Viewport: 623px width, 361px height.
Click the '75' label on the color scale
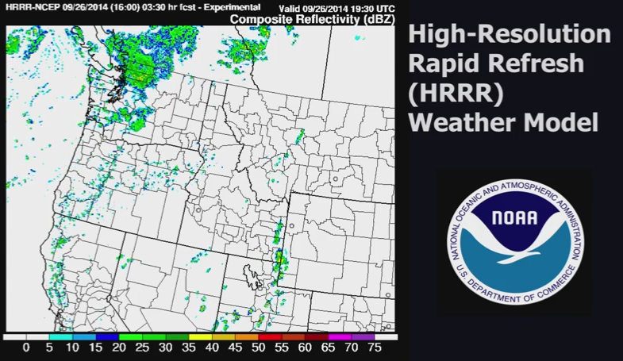[x=374, y=348]
